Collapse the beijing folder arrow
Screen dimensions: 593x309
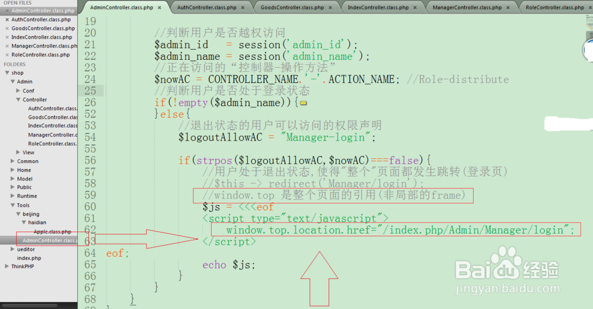[x=18, y=214]
